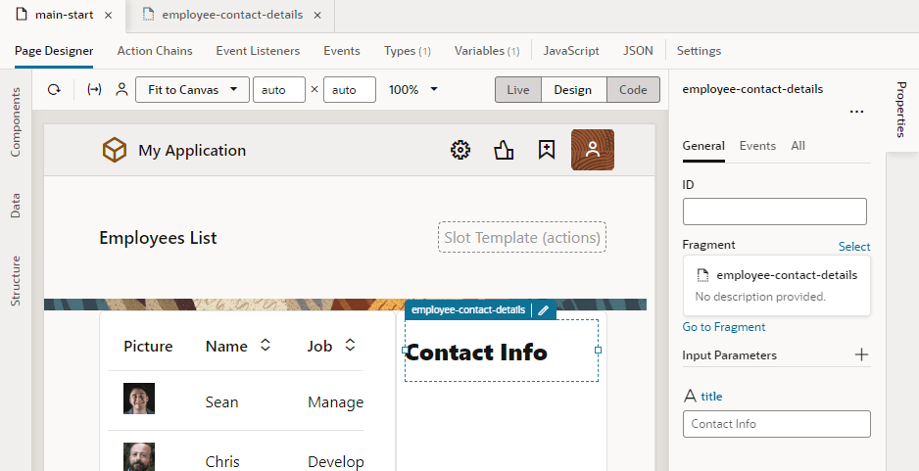Open the three-dots menu in Properties
919x471 pixels.
click(856, 112)
